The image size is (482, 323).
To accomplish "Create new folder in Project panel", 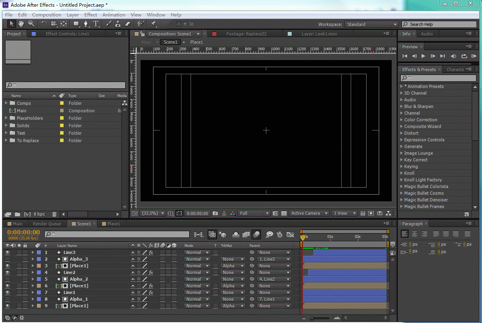I will tap(17, 214).
